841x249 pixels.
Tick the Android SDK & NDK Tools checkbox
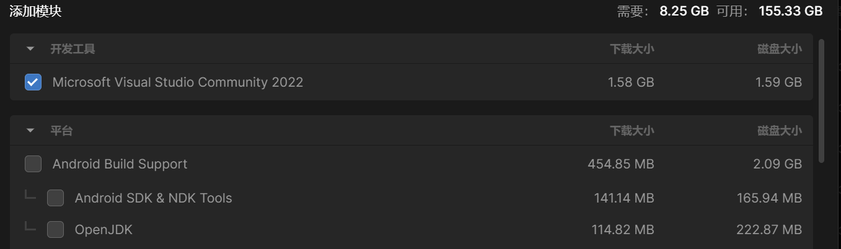pyautogui.click(x=56, y=198)
